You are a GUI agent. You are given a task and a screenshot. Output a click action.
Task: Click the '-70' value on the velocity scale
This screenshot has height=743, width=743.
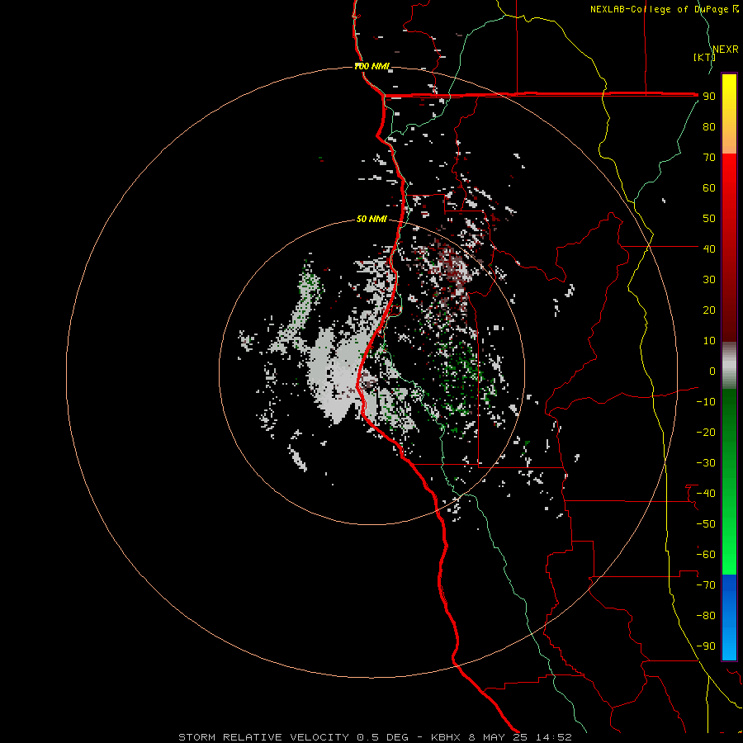[706, 585]
